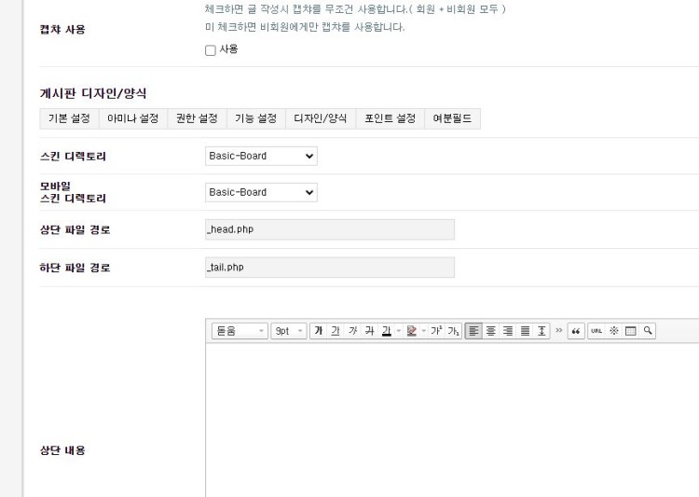Open the 스킨 디렉토리 dropdown
The width and height of the screenshot is (699, 497).
pos(261,156)
